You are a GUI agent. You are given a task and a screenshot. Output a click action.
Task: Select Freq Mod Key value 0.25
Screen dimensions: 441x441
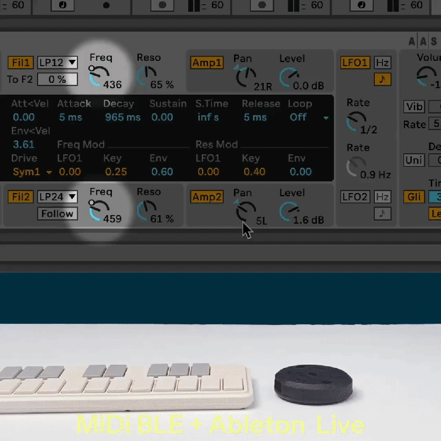point(116,172)
